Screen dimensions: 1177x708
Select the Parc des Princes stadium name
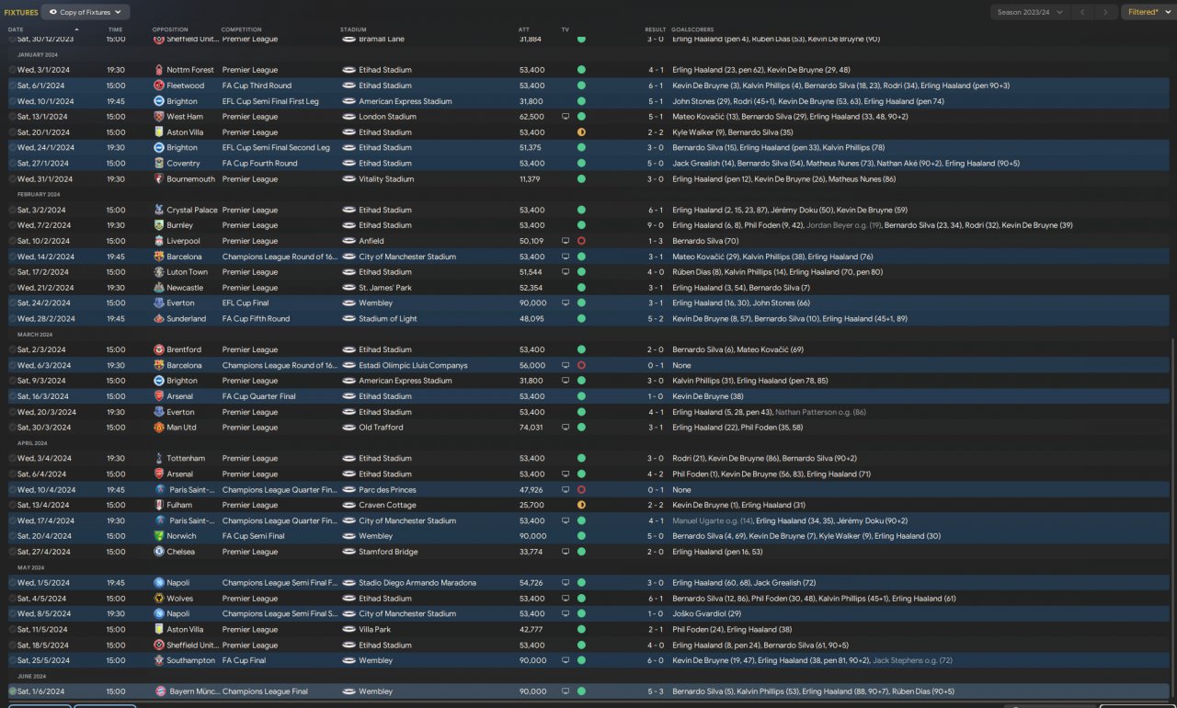tap(389, 490)
